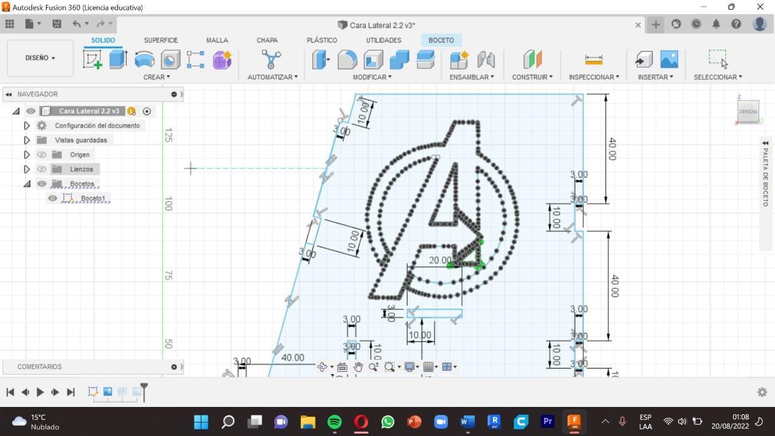Select the Extrude tool
The width and height of the screenshot is (775, 436).
tap(118, 59)
